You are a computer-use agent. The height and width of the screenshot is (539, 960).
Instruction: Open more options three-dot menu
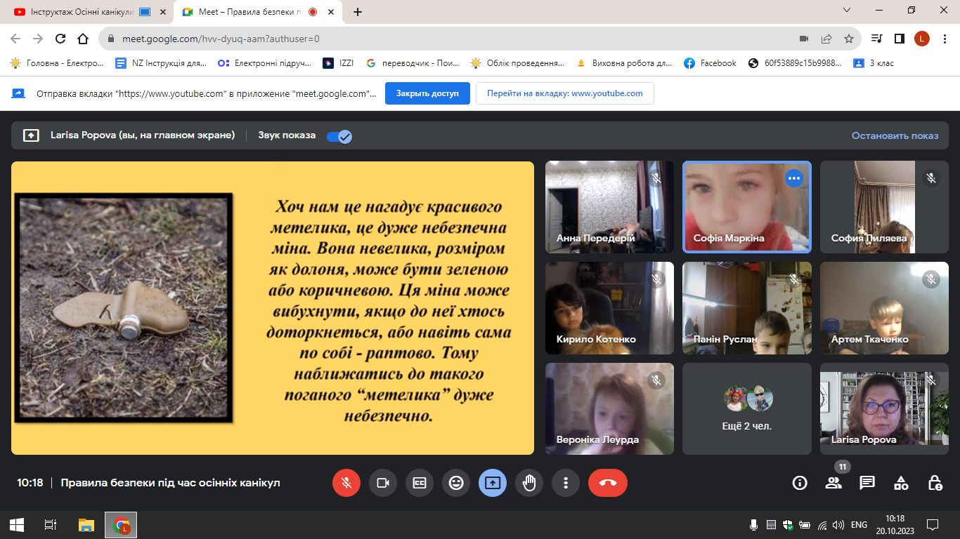point(566,483)
